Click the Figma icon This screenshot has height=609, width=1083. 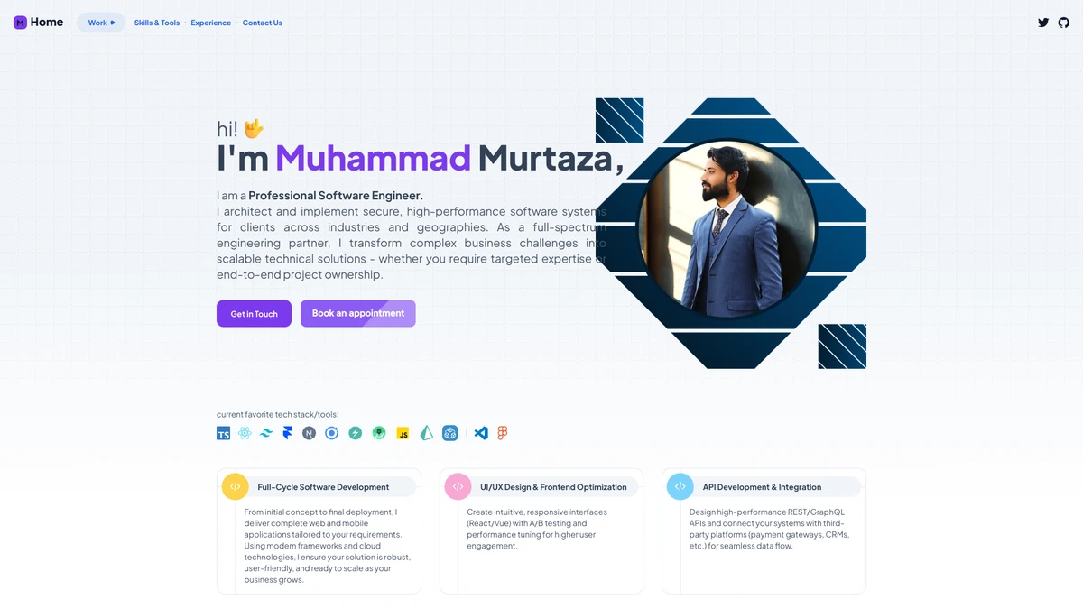pyautogui.click(x=503, y=434)
